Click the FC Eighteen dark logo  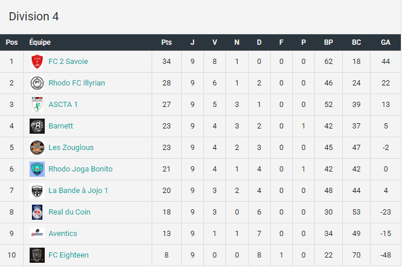pyautogui.click(x=37, y=255)
